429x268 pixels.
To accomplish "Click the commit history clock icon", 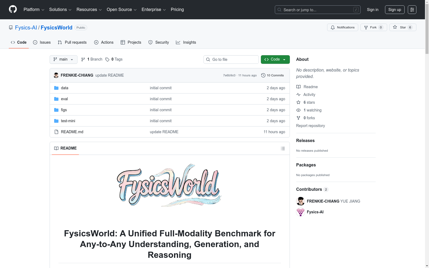I will 263,75.
